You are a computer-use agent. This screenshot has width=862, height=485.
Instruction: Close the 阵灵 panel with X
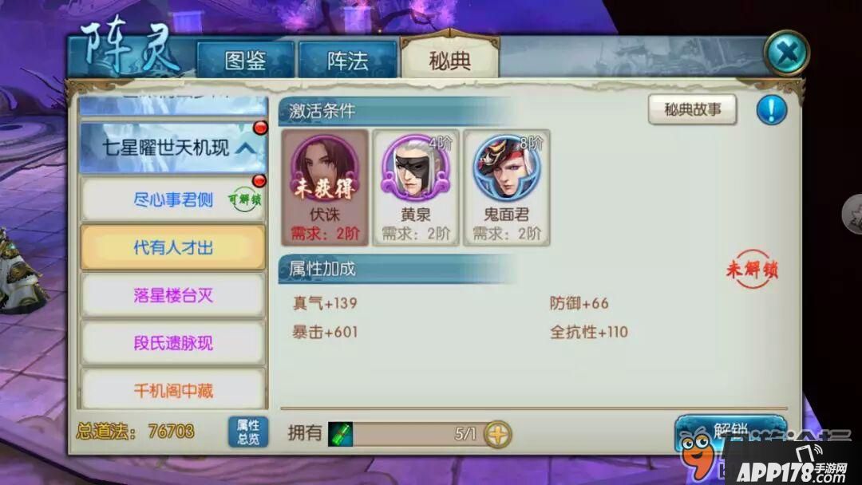(787, 53)
